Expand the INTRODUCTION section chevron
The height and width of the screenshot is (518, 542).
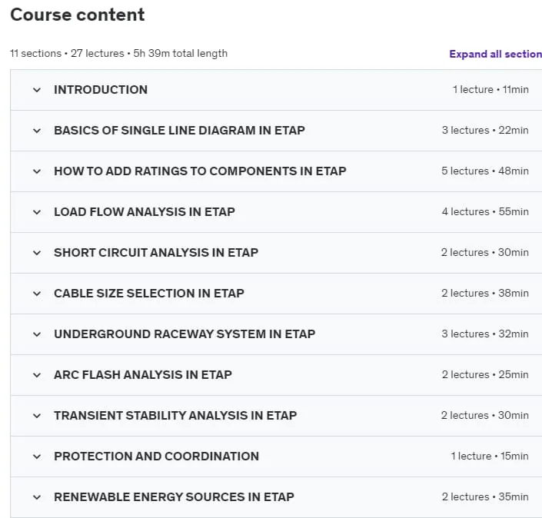37,90
